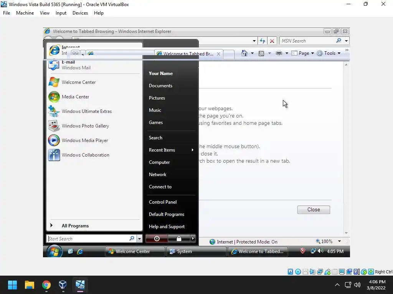Open the Print dropdown arrow
Viewport: 393px width, 294px height.
click(287, 53)
